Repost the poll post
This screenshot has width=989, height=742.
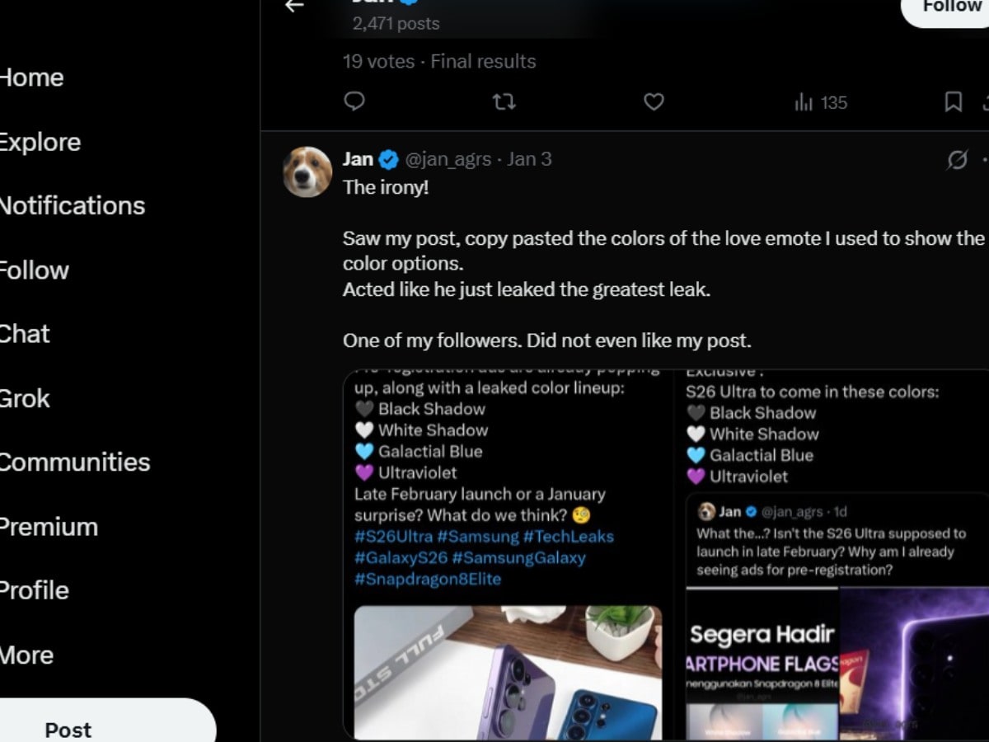coord(504,101)
